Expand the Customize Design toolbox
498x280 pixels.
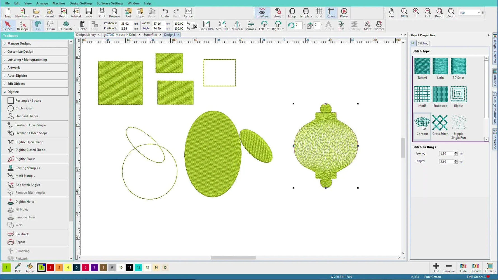click(35, 51)
